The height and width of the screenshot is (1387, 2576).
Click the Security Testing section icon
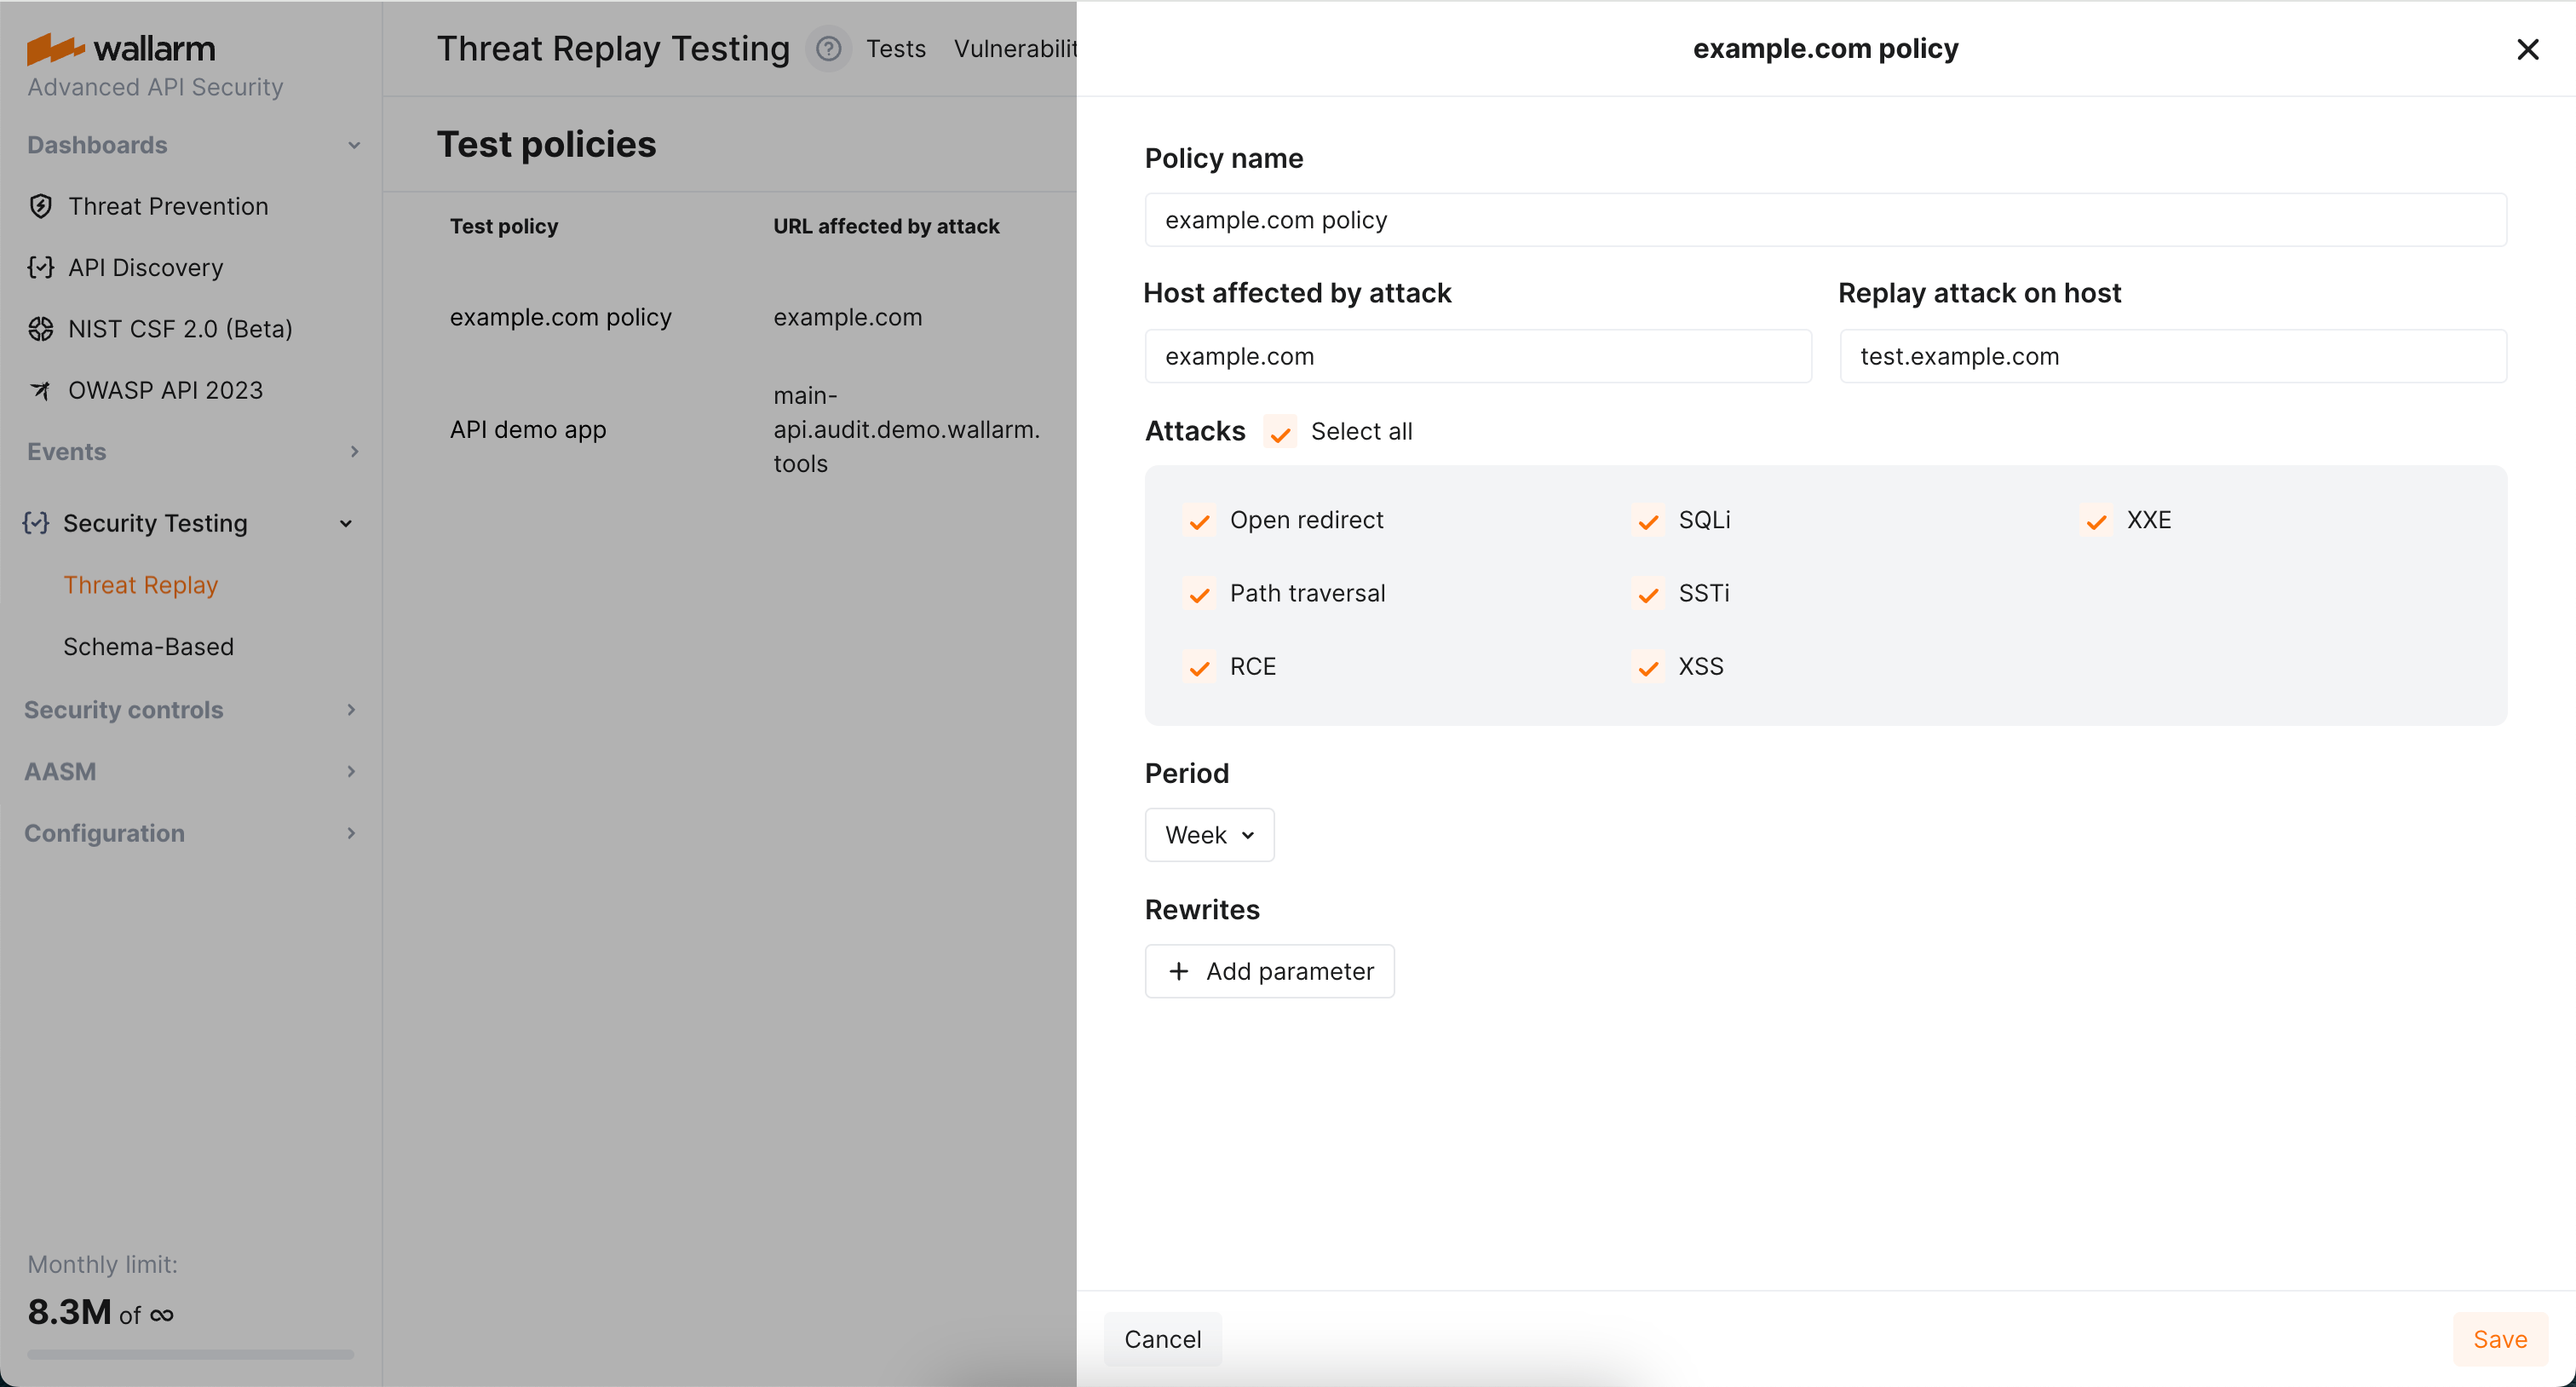pos(36,523)
